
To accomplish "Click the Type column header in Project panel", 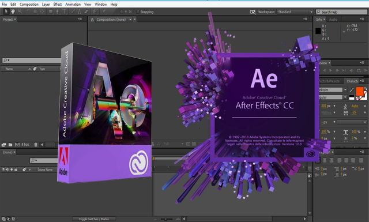I will pyautogui.click(x=42, y=69).
